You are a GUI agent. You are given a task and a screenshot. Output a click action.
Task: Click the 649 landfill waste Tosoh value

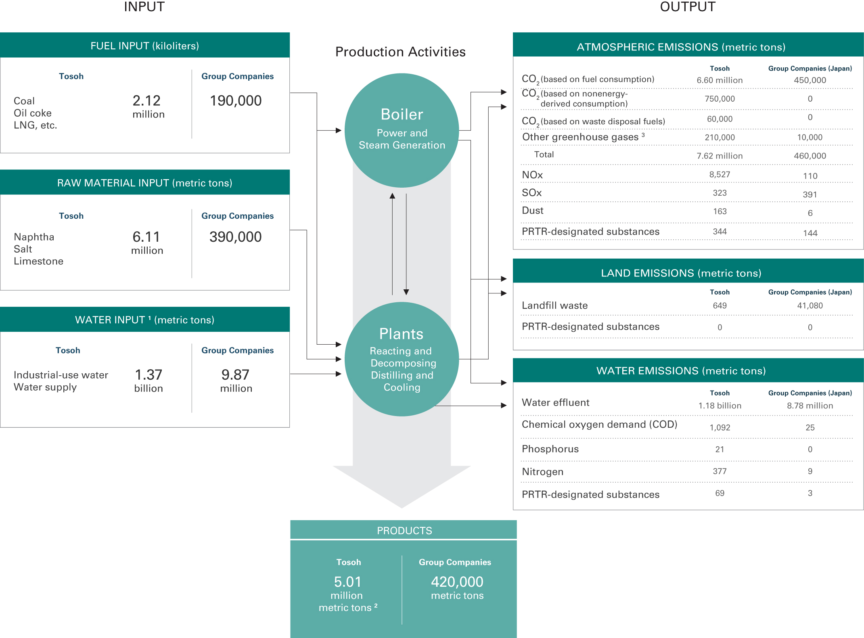click(720, 305)
